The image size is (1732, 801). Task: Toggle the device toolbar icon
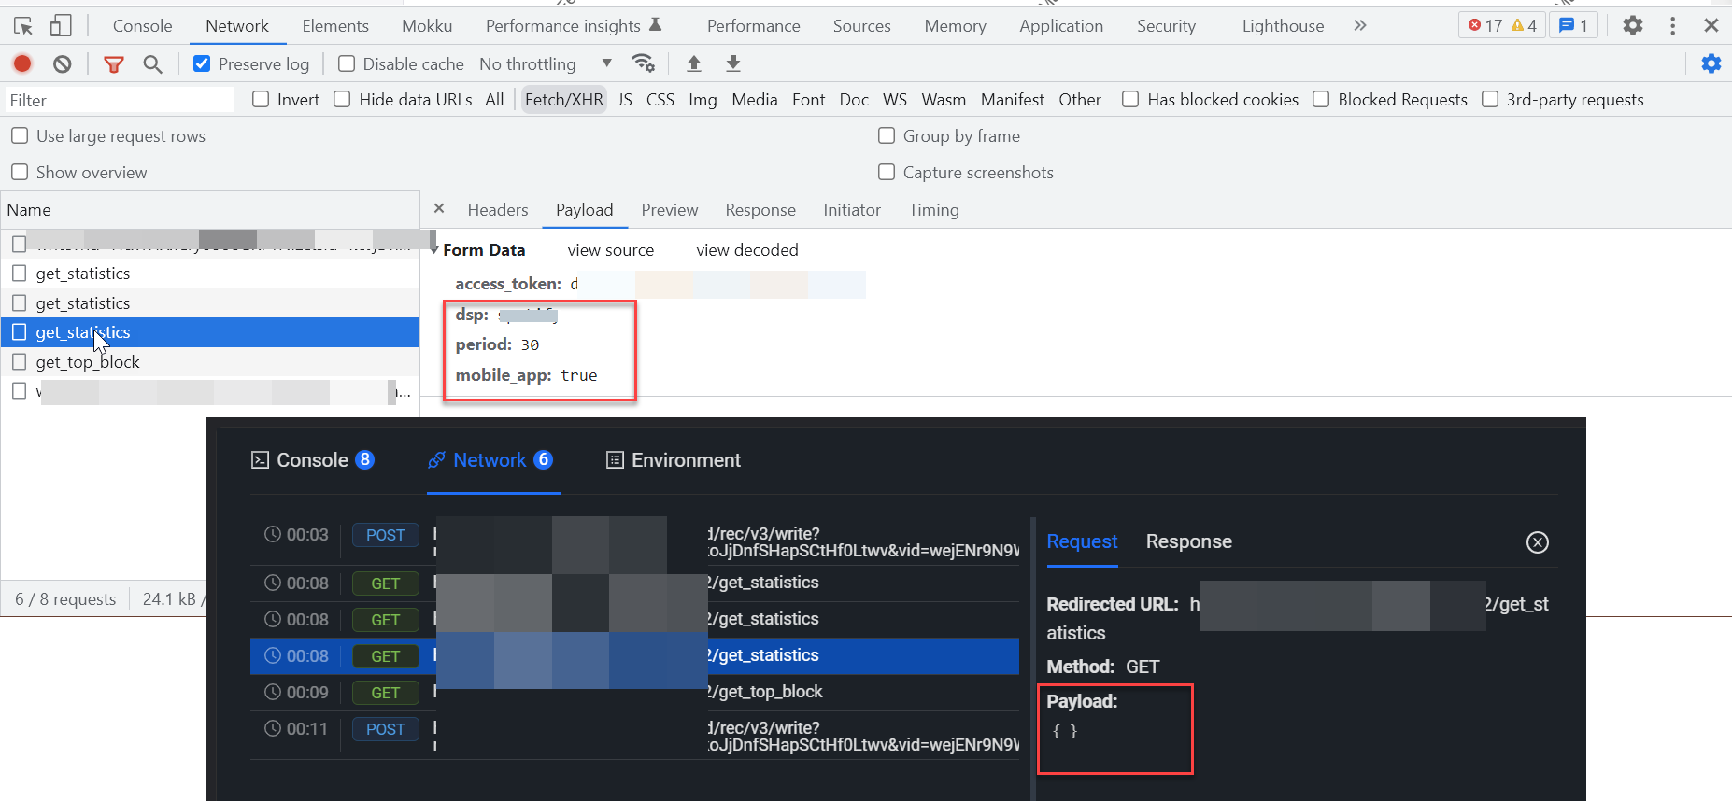61,25
